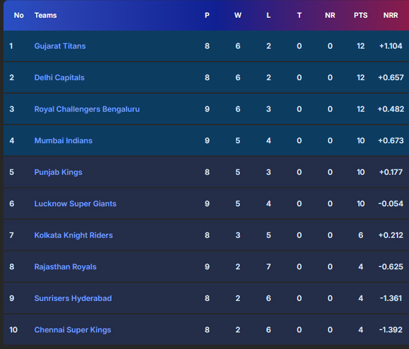Open the Gujarat Titans team link

[60, 46]
